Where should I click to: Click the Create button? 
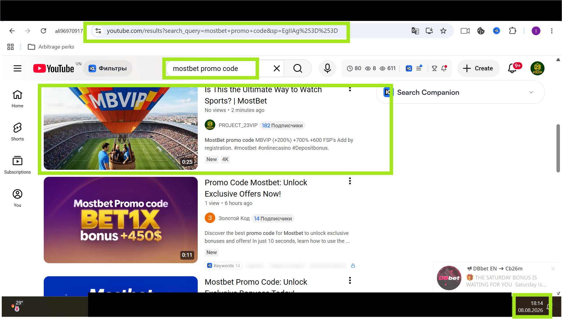coord(478,68)
